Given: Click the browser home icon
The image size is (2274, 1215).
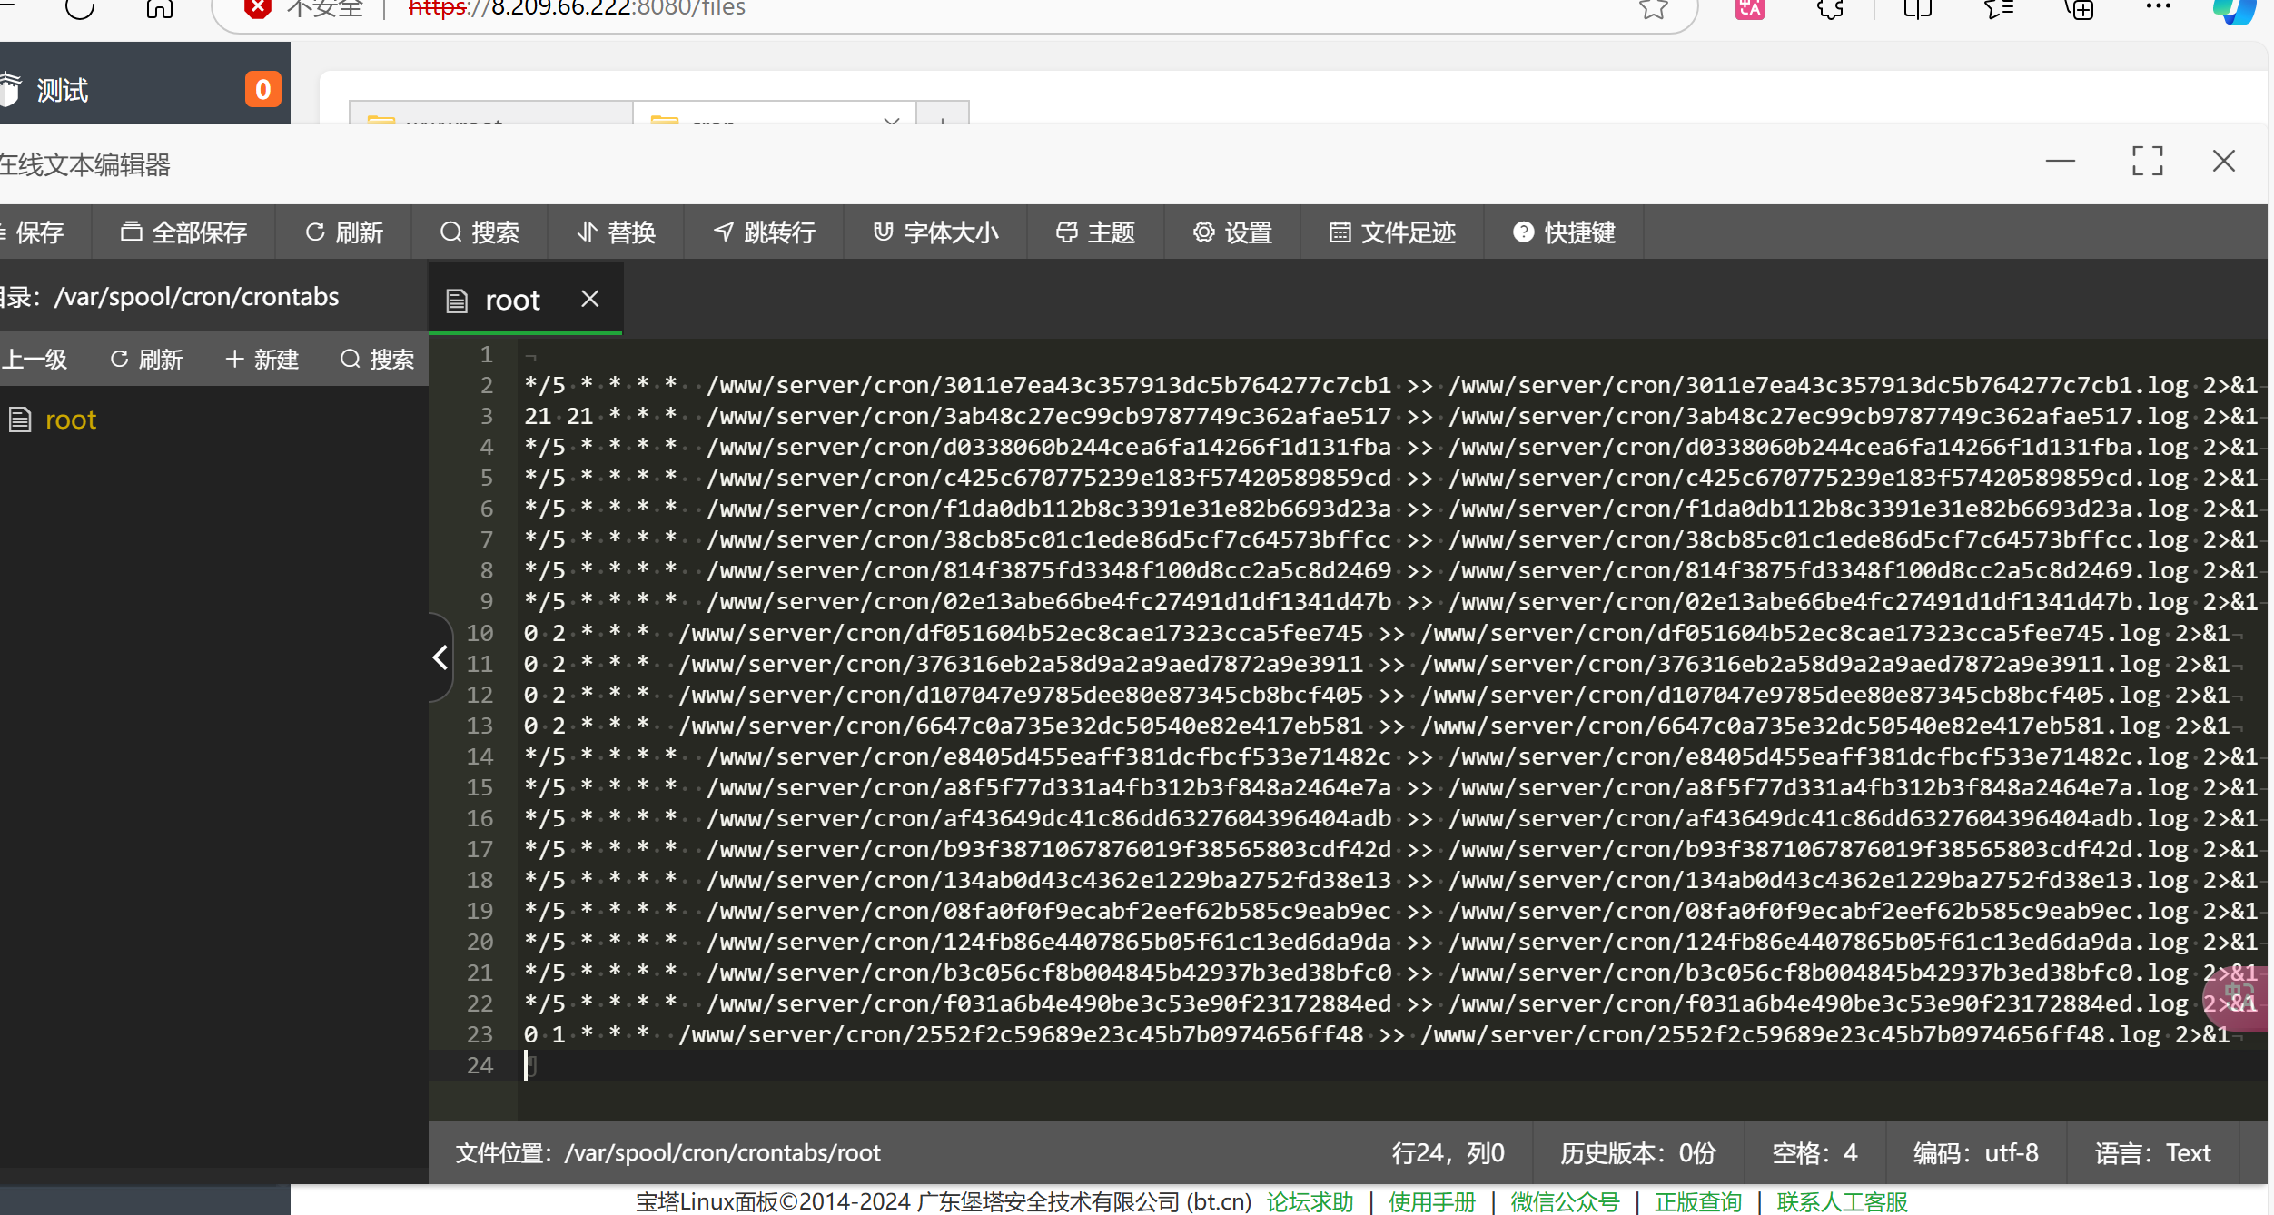Looking at the screenshot, I should [159, 8].
